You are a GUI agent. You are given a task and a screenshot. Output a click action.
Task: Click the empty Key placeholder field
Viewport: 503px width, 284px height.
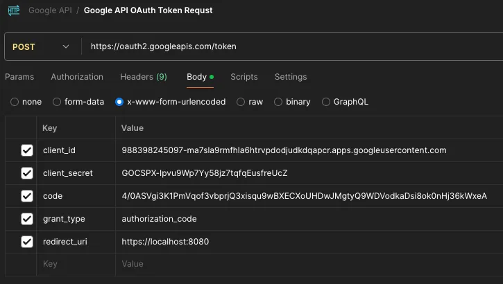76,264
